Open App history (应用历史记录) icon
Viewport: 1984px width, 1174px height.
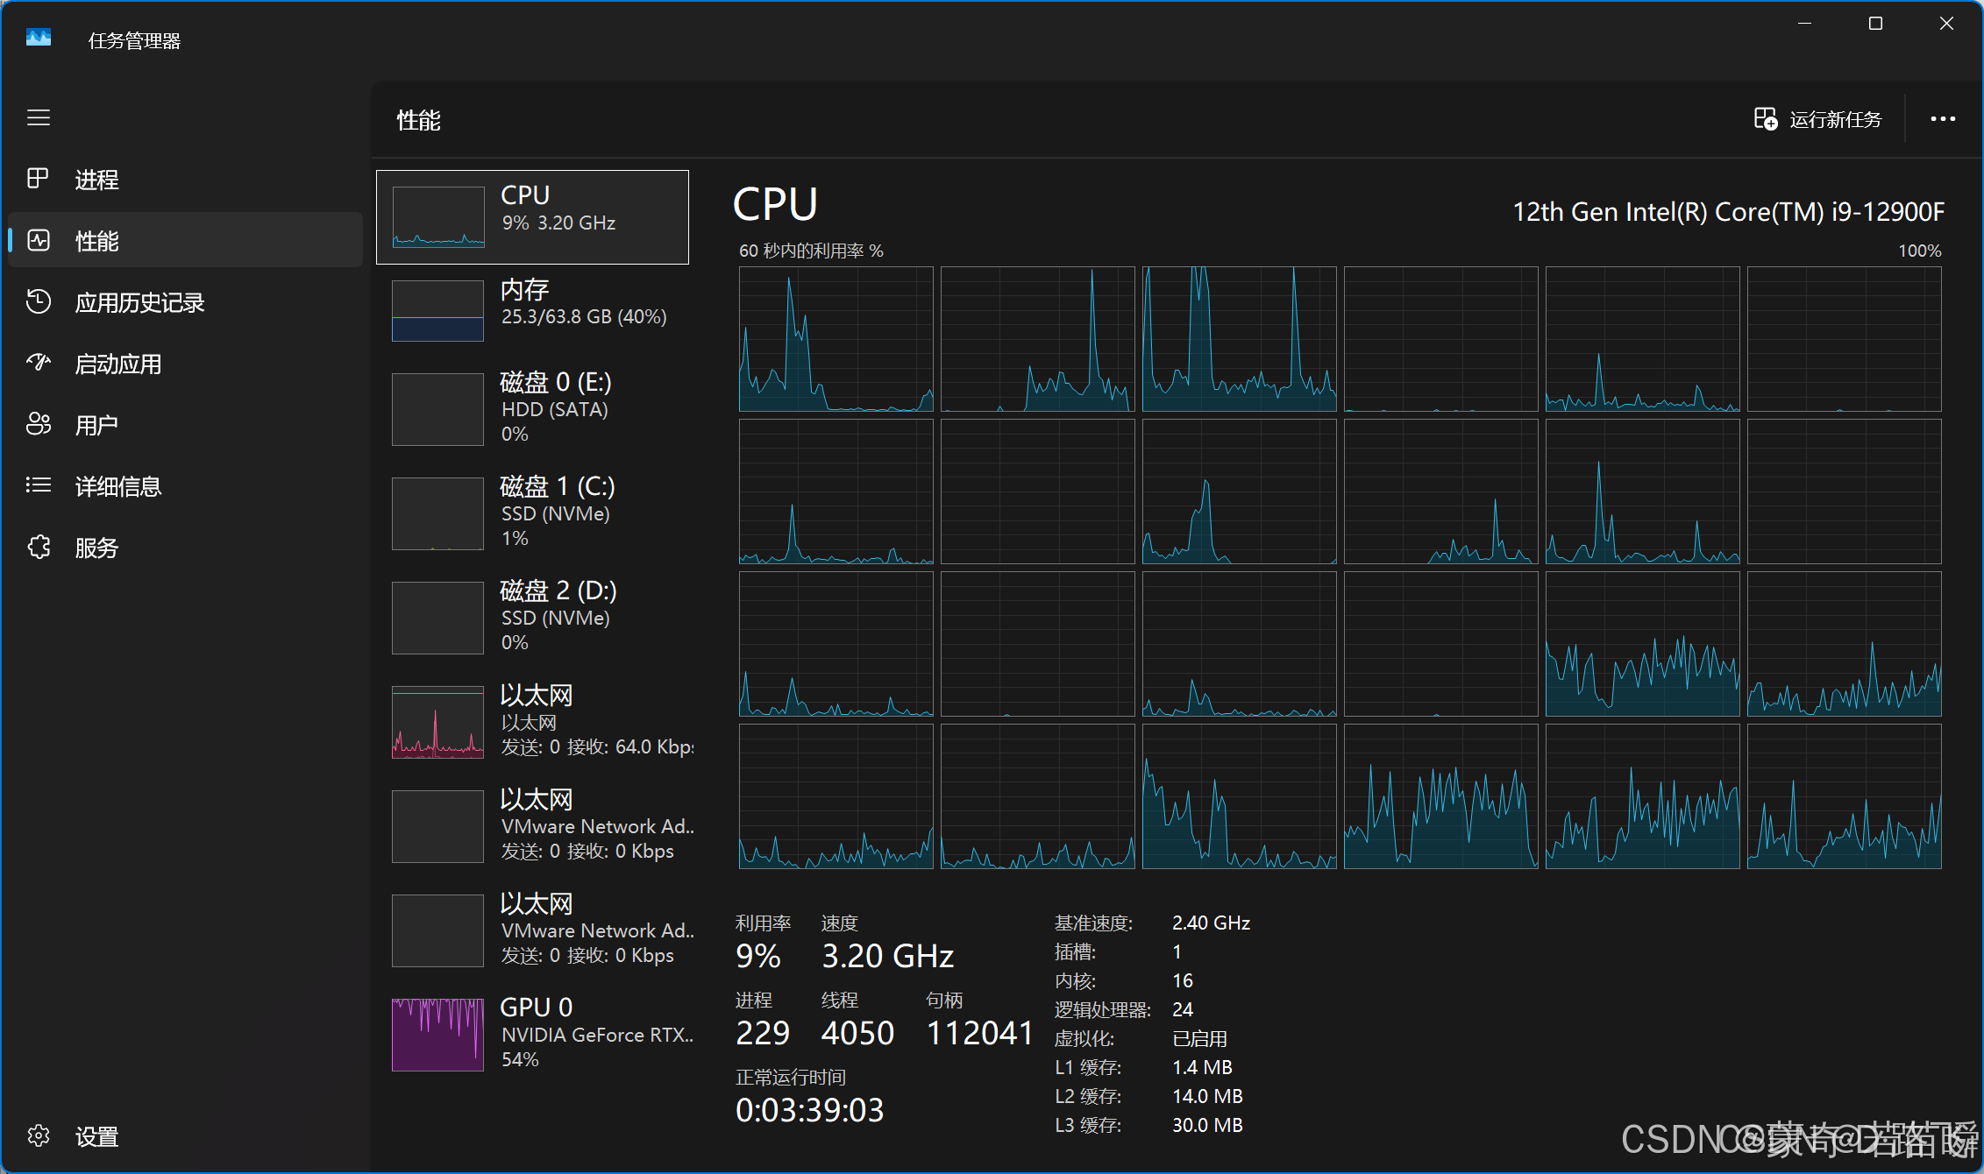pyautogui.click(x=39, y=301)
